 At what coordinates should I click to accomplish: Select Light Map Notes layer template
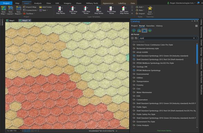point(86,10)
